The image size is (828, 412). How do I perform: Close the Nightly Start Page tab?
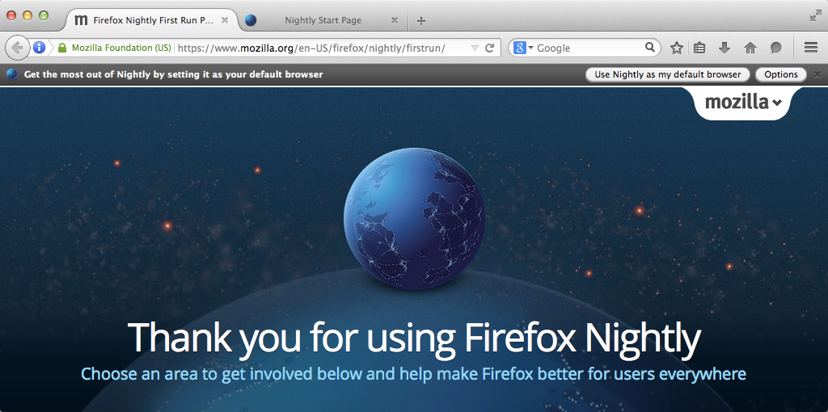(395, 20)
